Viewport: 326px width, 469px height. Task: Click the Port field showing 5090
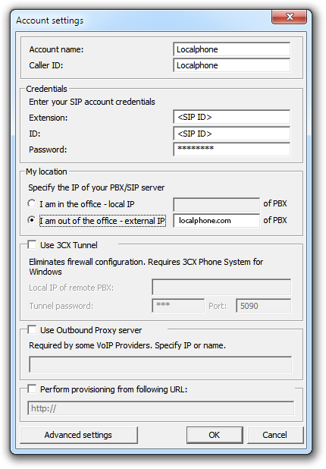point(263,306)
